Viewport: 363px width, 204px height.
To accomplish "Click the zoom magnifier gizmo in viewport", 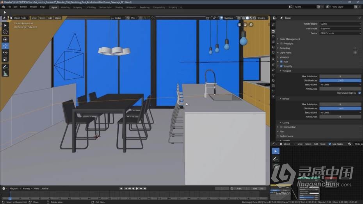I will pyautogui.click(x=251, y=25).
